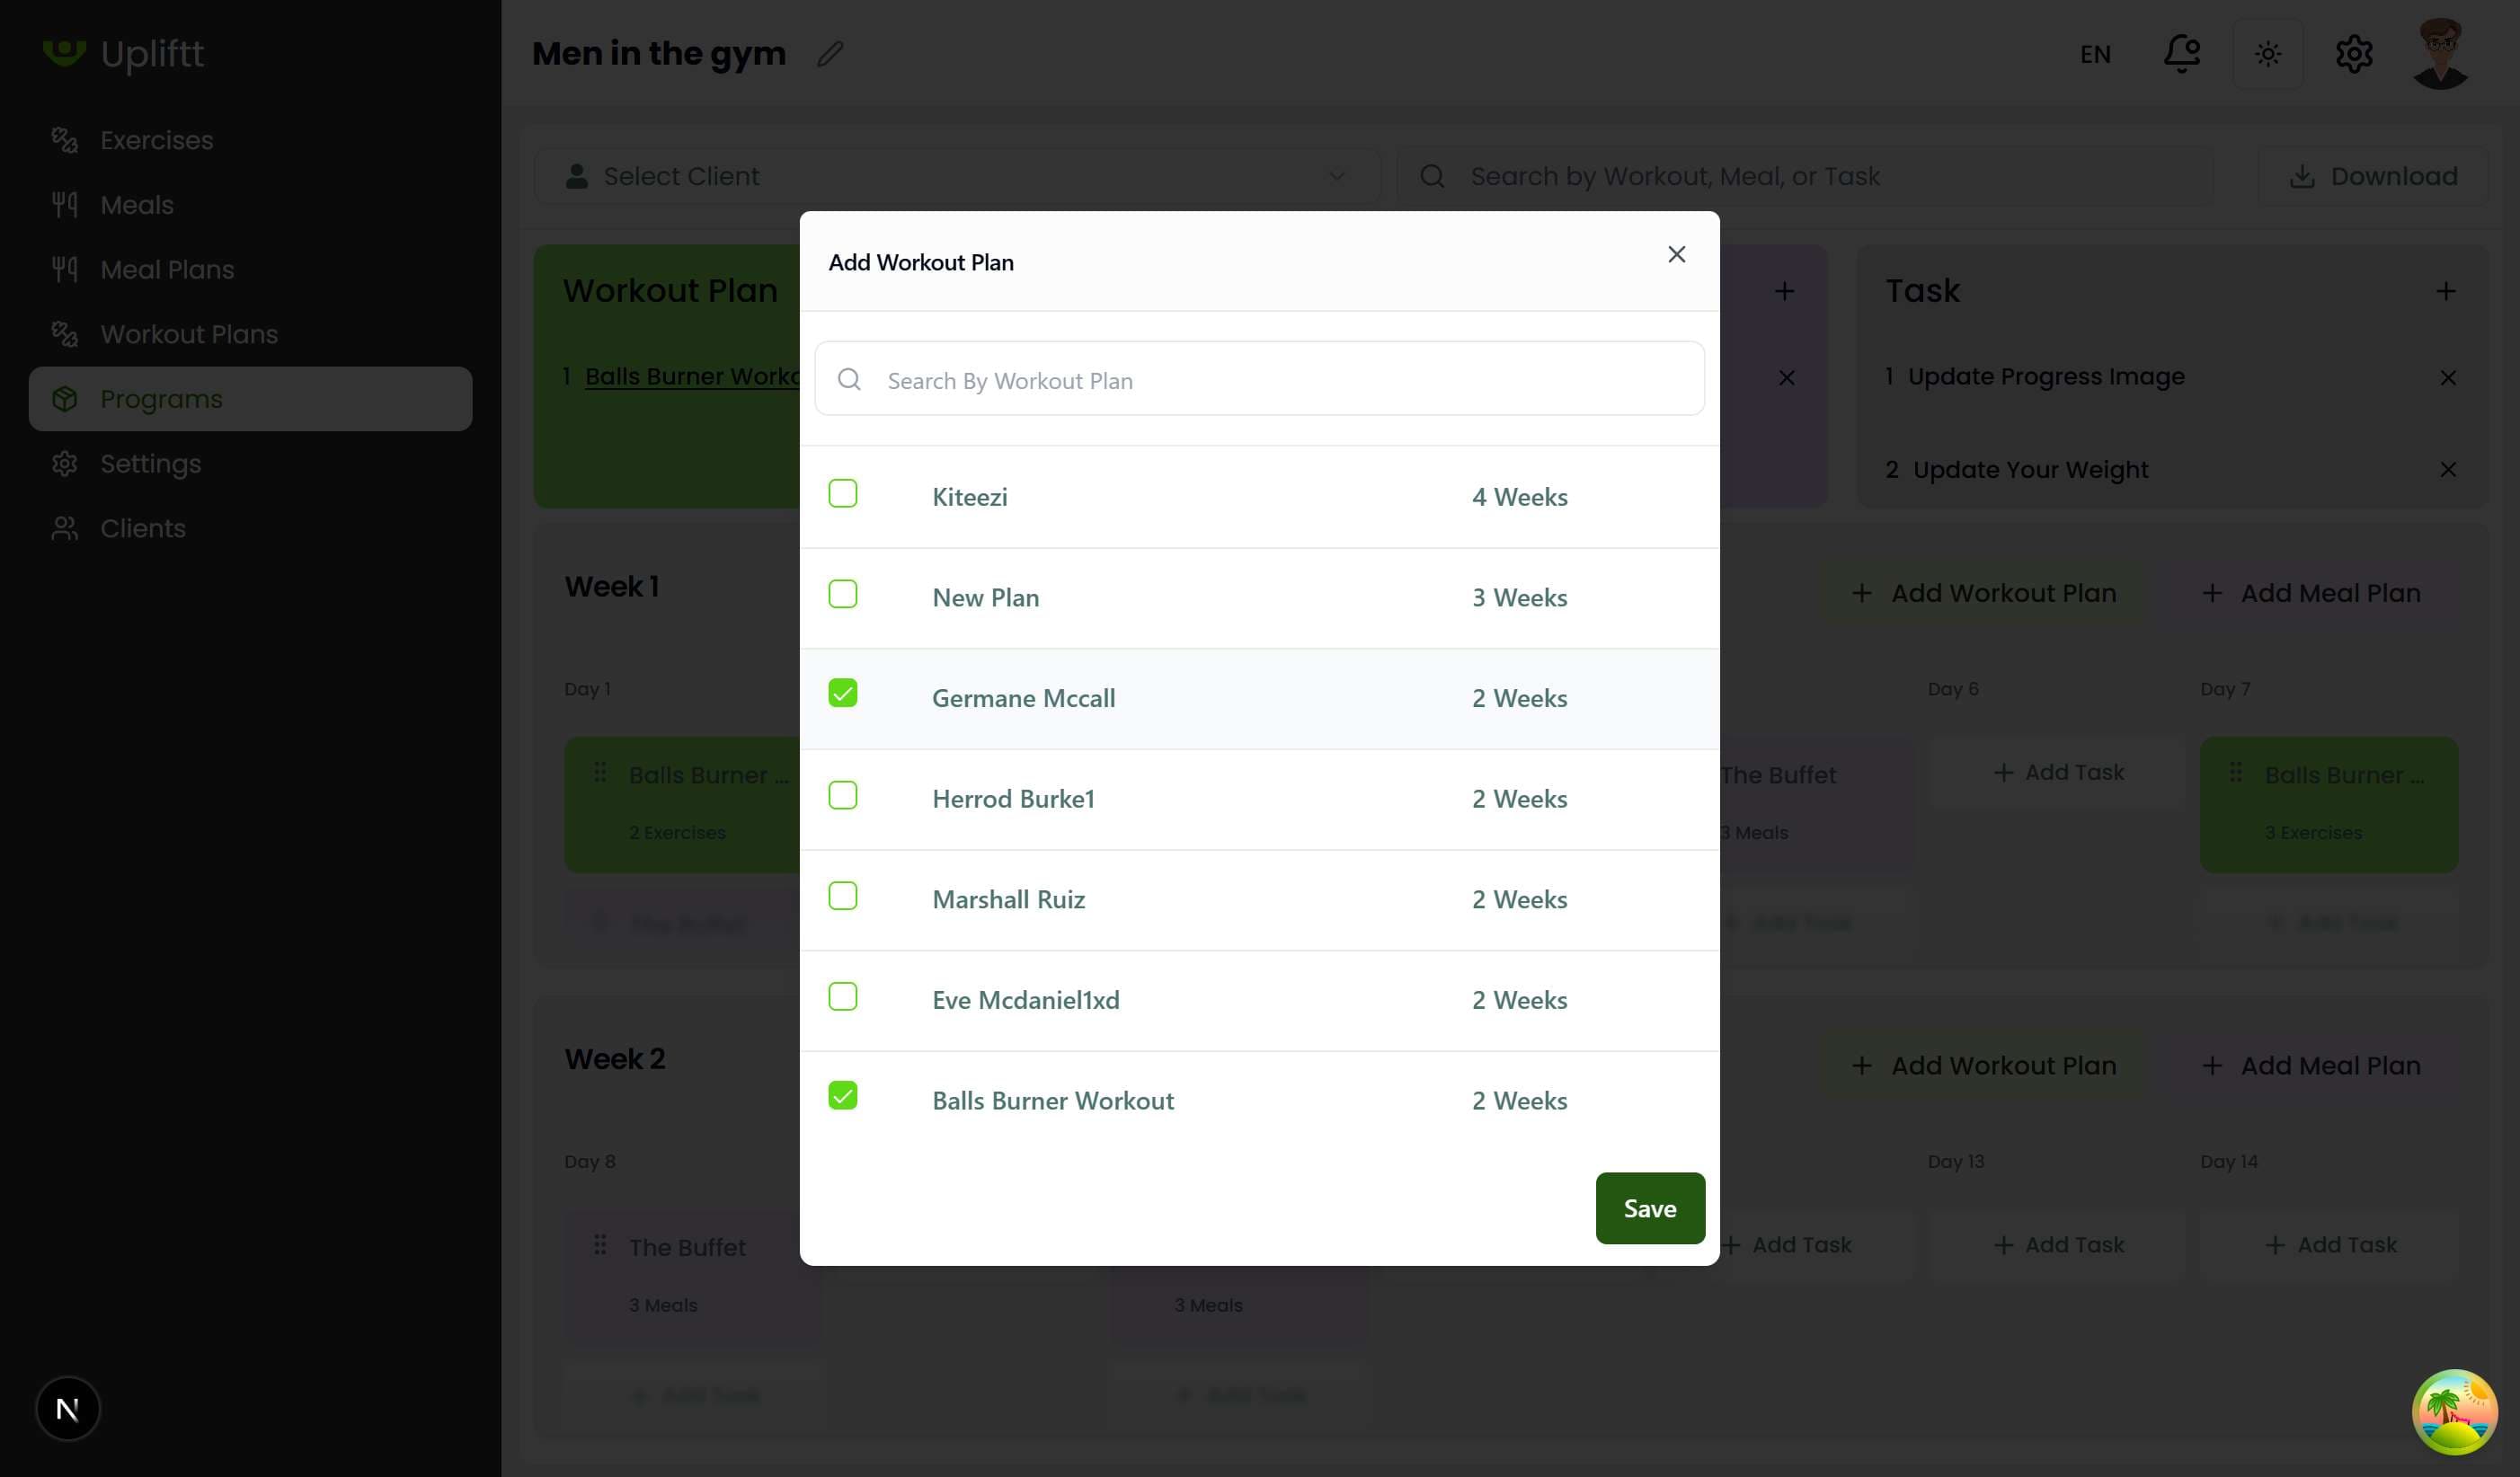Tick the Marshall Ruiz checkbox
2520x1477 pixels.
click(x=842, y=896)
